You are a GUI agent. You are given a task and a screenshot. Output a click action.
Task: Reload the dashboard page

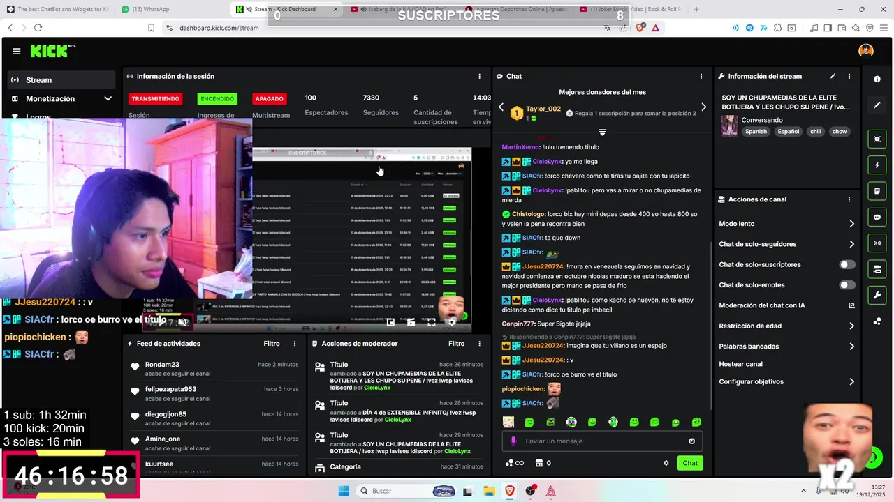[38, 28]
